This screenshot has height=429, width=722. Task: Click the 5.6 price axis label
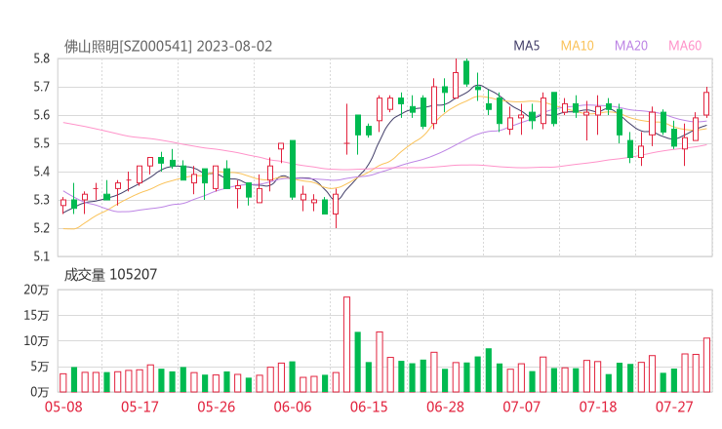coord(41,115)
